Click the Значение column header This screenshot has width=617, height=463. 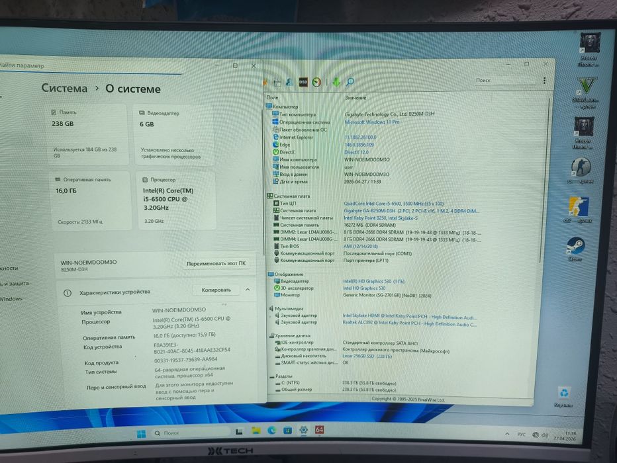tap(356, 98)
